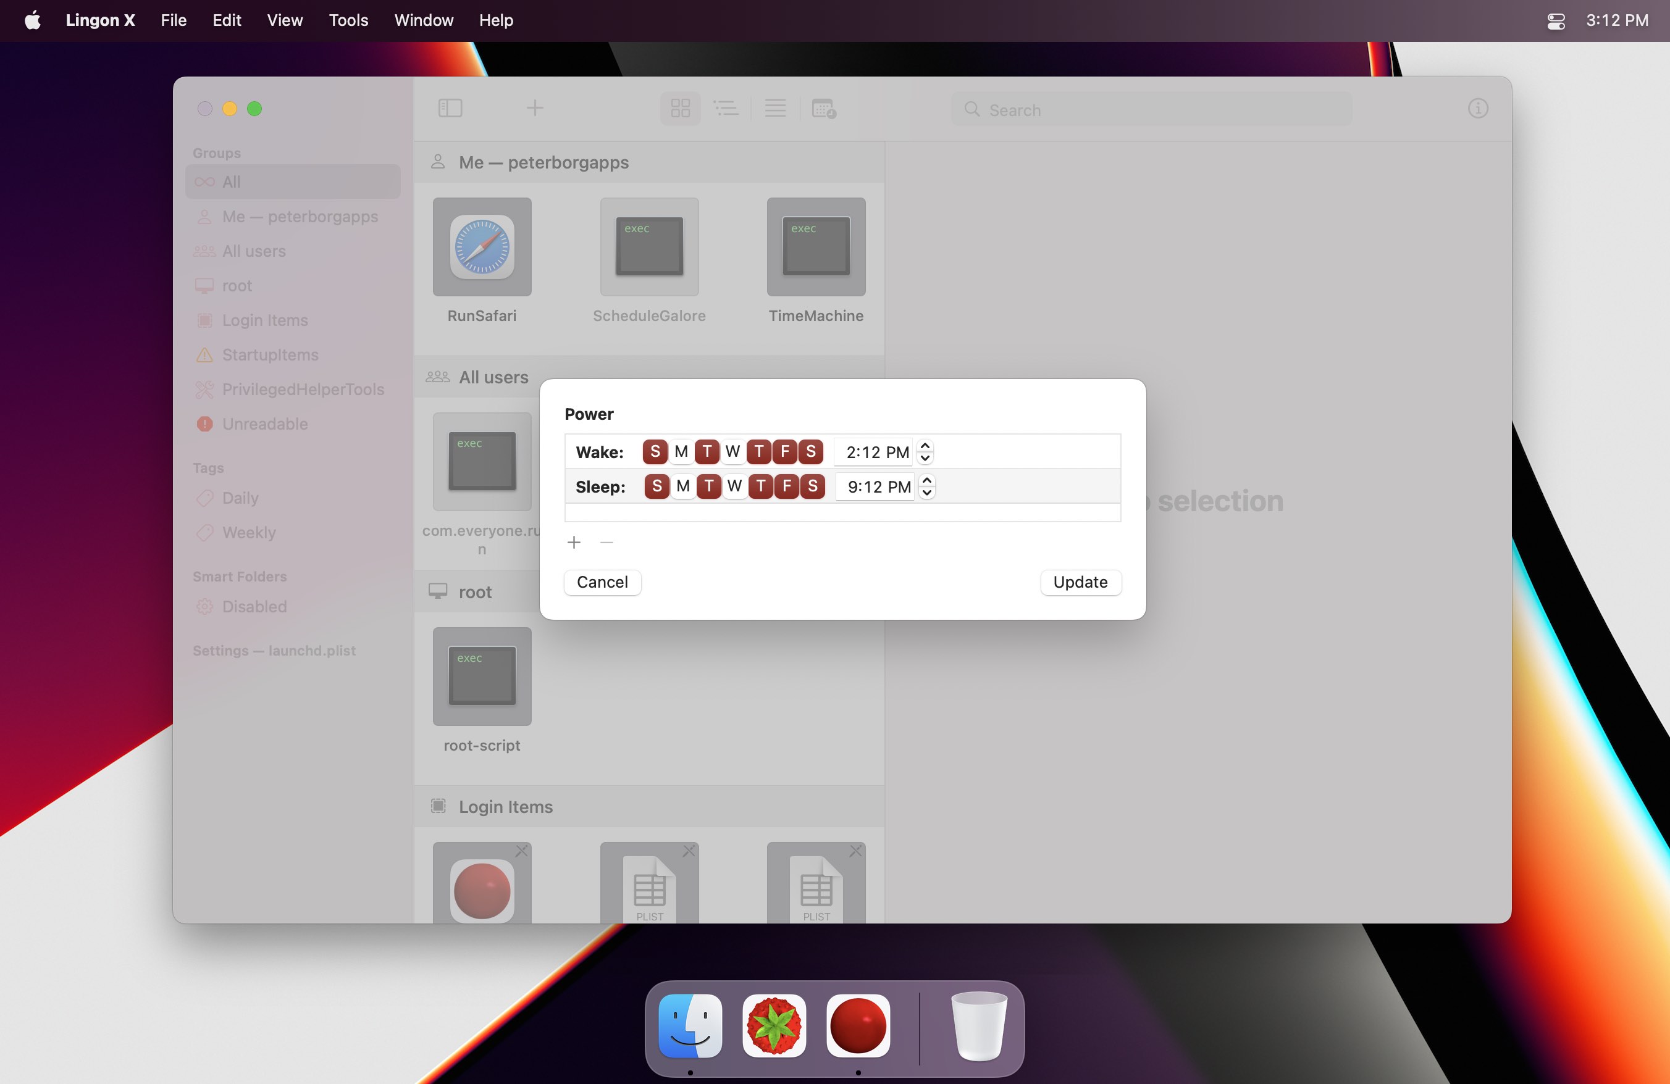Open the red ball app in Dock

coord(858,1025)
